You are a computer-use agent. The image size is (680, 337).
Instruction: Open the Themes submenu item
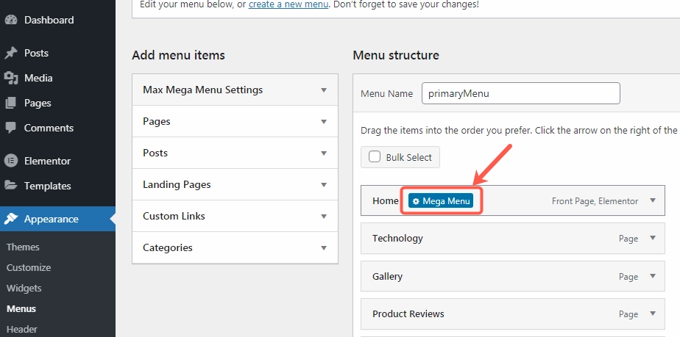click(x=23, y=247)
